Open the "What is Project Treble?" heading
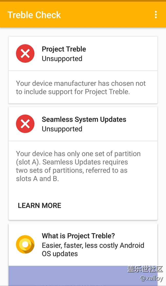The height and width of the screenshot is (286, 166). 78,236
